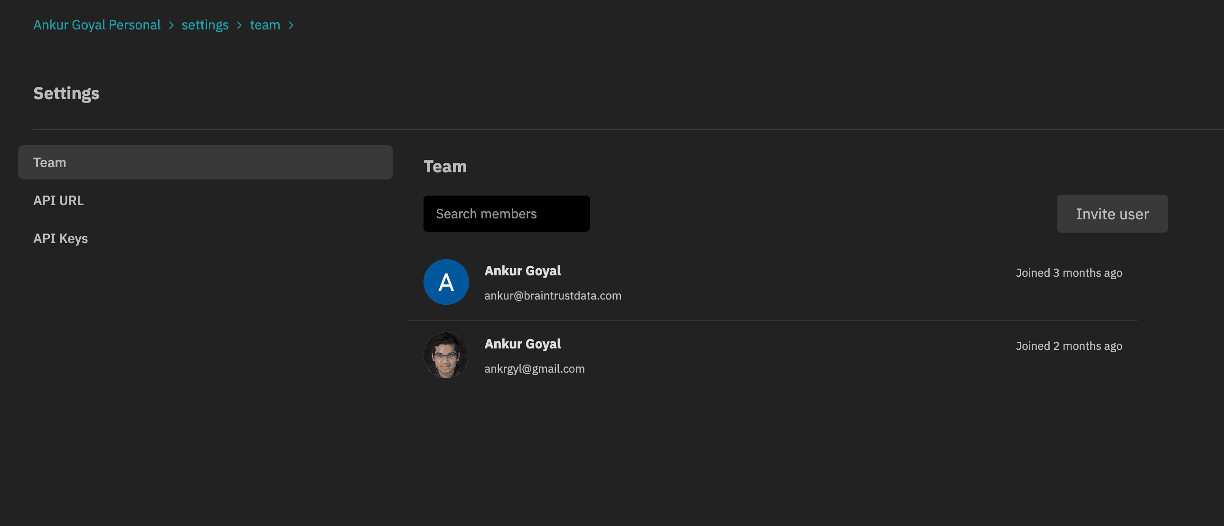
Task: Click the chevron after 'Ankur Goyal Personal'
Action: pyautogui.click(x=172, y=25)
